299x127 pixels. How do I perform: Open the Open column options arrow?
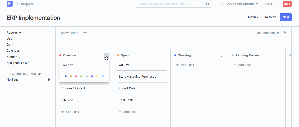tap(164, 56)
